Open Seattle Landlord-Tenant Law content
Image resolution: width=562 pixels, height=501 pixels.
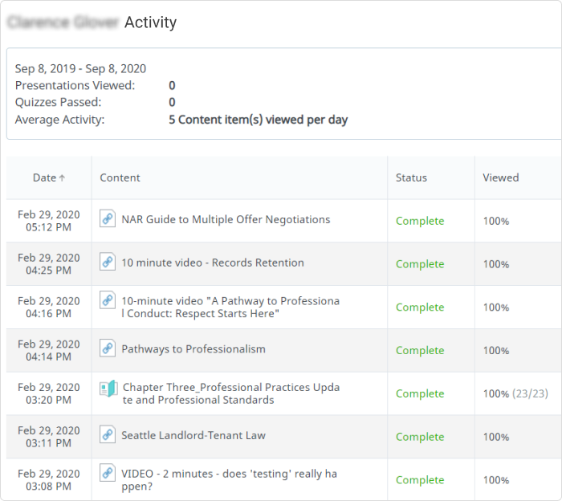tap(193, 435)
